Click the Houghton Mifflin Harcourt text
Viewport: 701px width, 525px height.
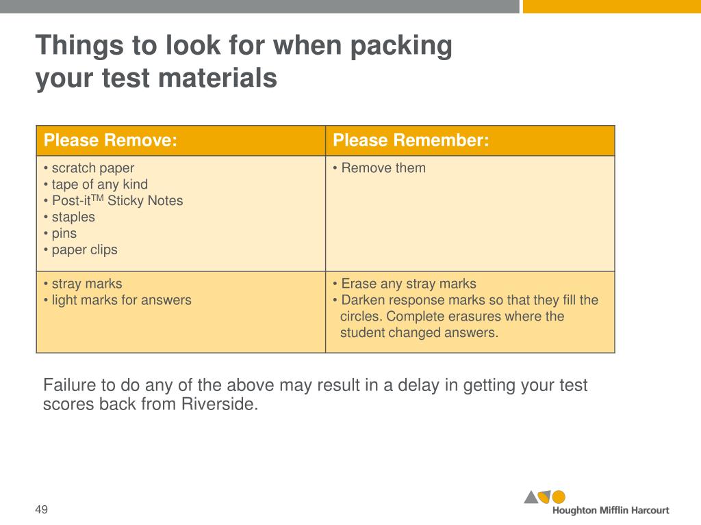[x=611, y=510]
